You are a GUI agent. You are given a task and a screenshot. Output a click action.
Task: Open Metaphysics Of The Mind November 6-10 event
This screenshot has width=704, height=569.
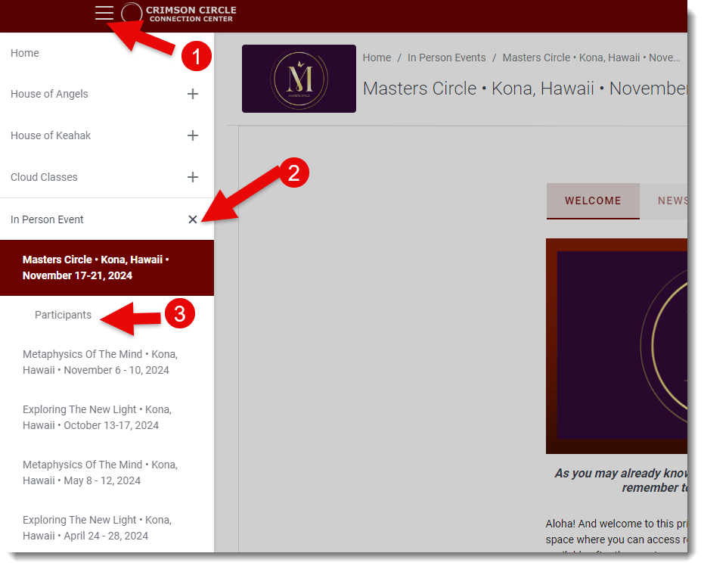point(100,362)
